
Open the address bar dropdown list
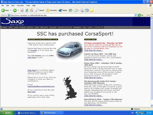135,15
